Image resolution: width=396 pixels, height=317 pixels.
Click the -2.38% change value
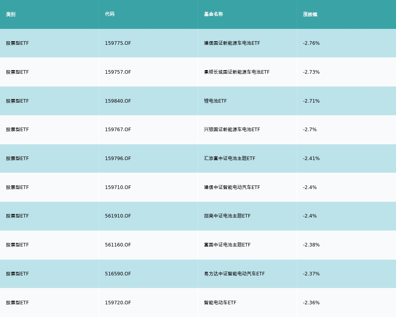point(311,245)
